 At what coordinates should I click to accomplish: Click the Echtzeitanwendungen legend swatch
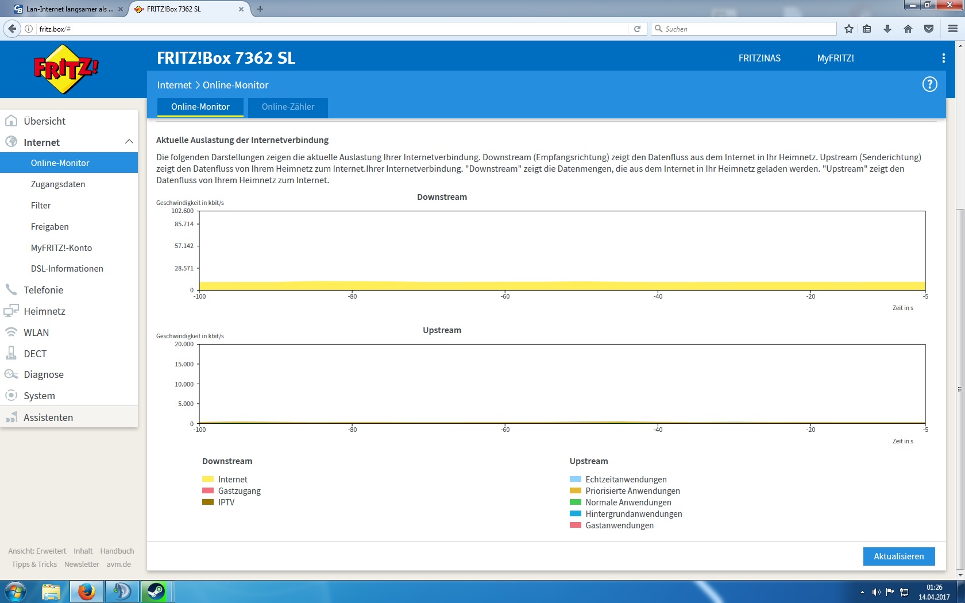coord(576,479)
